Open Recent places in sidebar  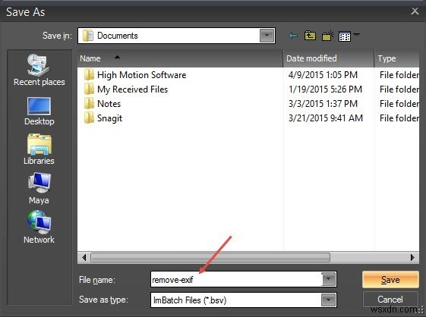tap(39, 70)
